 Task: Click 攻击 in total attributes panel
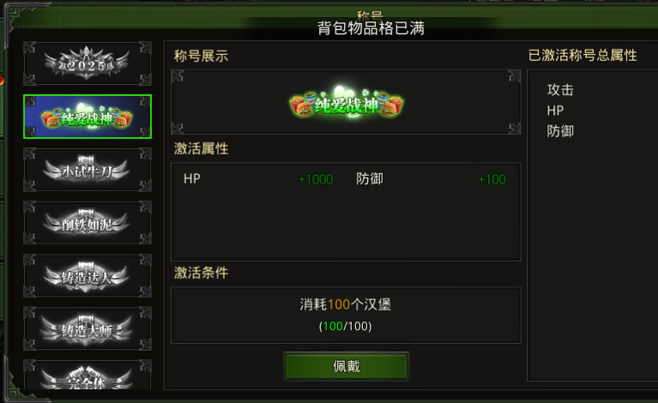[560, 90]
